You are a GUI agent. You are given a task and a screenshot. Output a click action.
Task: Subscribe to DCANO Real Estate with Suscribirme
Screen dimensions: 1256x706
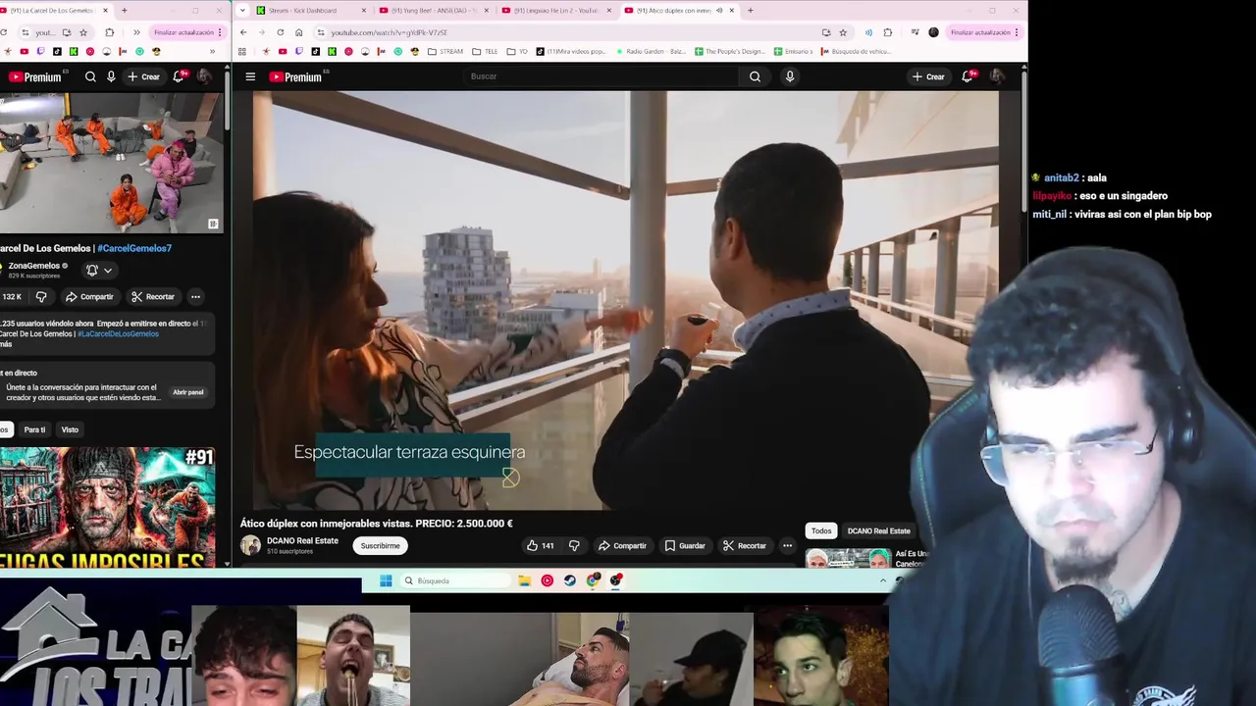[x=380, y=545]
